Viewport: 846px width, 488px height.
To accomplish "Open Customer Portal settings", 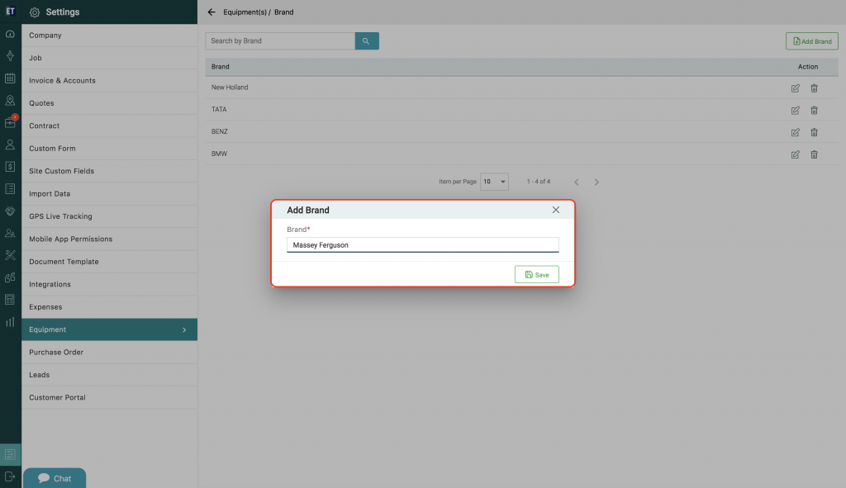I will coord(110,397).
